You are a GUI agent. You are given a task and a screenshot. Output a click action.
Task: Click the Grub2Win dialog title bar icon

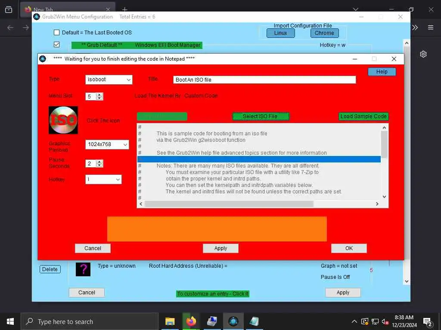click(x=43, y=58)
